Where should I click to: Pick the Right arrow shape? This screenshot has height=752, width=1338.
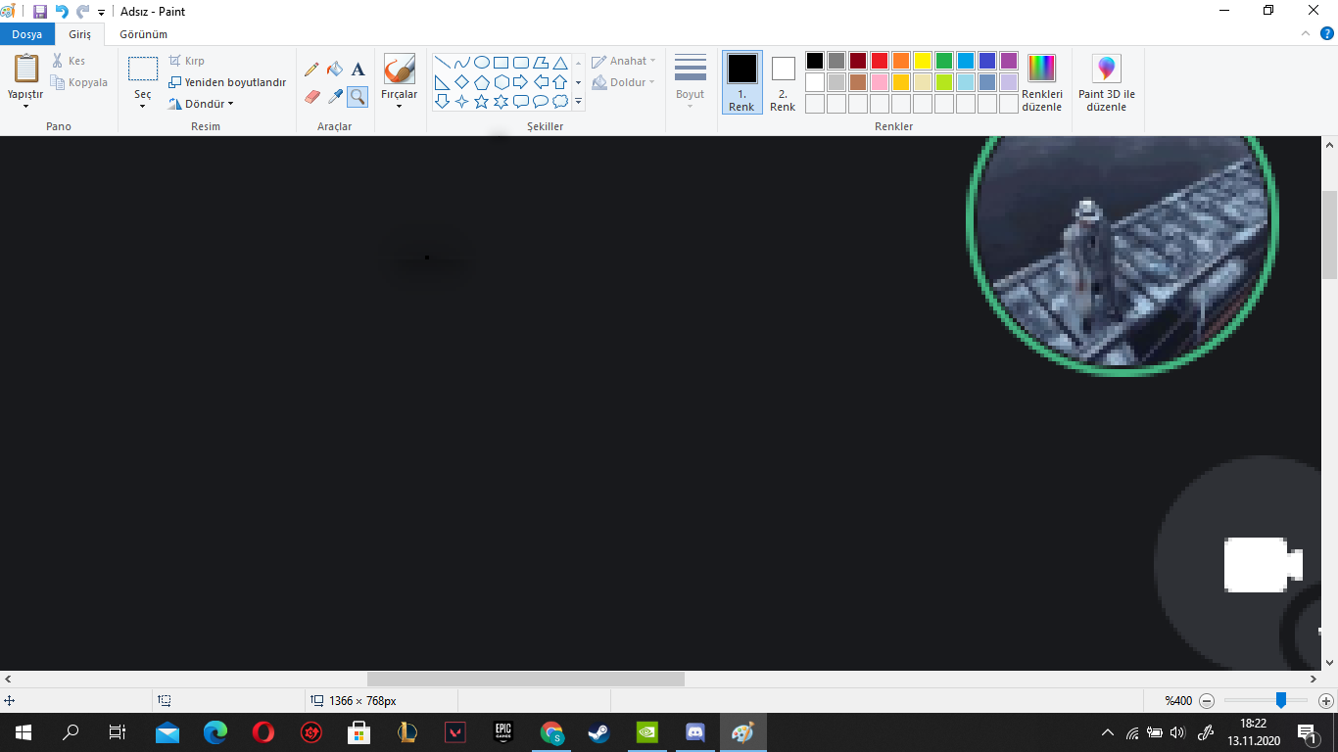coord(521,82)
